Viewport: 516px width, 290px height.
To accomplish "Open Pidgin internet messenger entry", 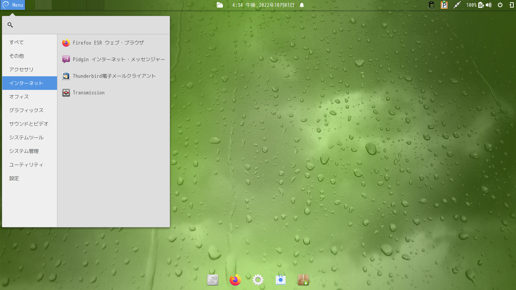I will pyautogui.click(x=113, y=60).
